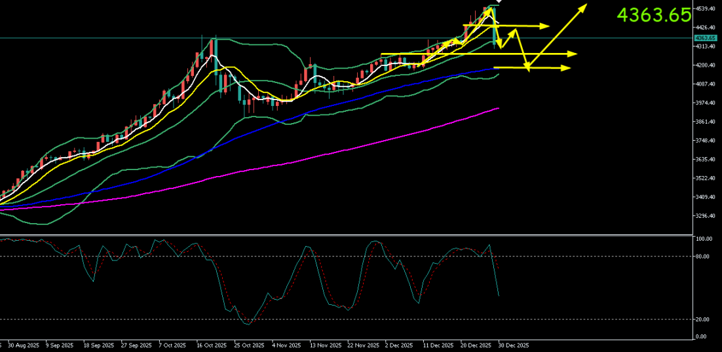
Task: Click the lowest yellow horizontal arrow's arrowhead
Action: (x=567, y=68)
